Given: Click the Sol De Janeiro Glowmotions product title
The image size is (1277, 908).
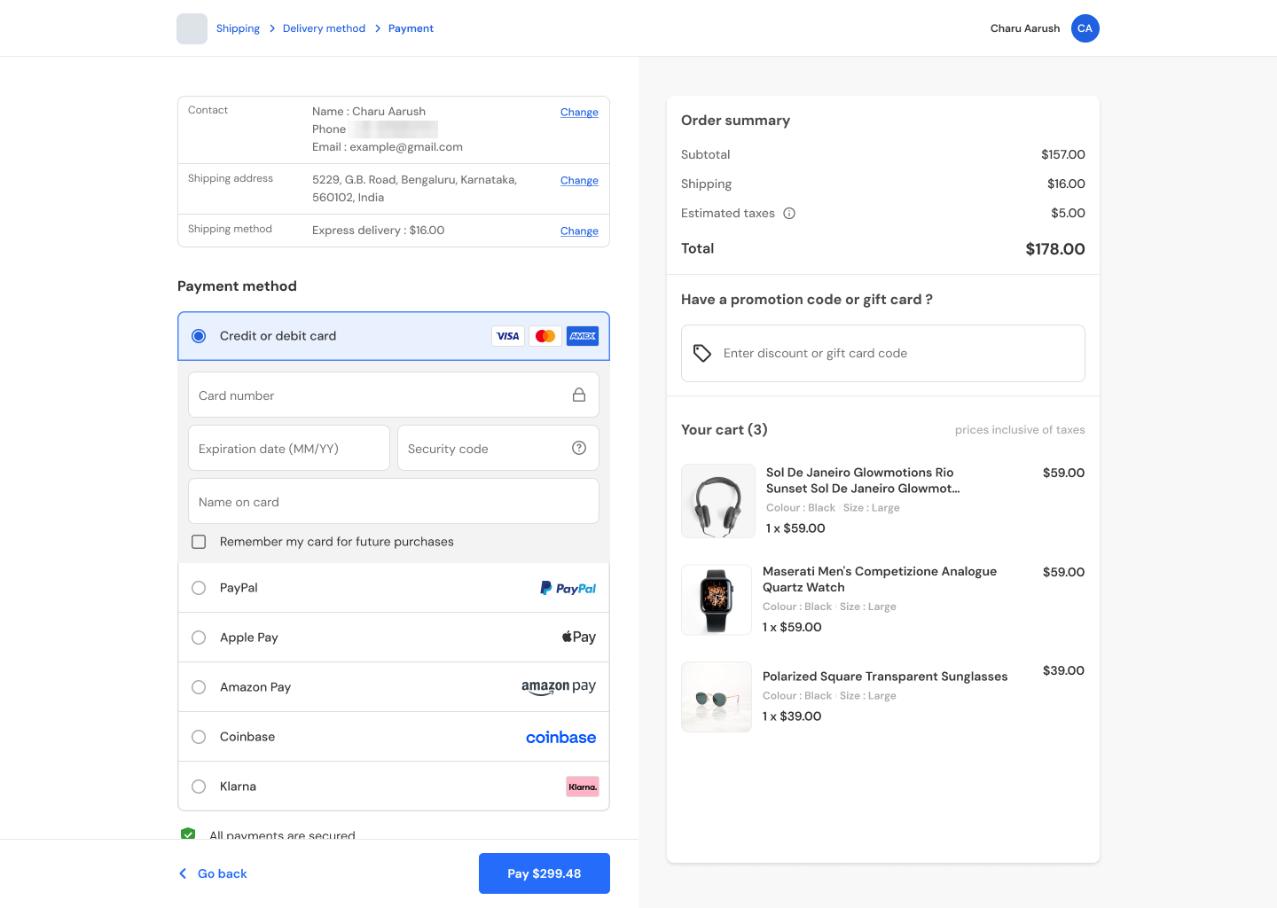Looking at the screenshot, I should pos(863,481).
